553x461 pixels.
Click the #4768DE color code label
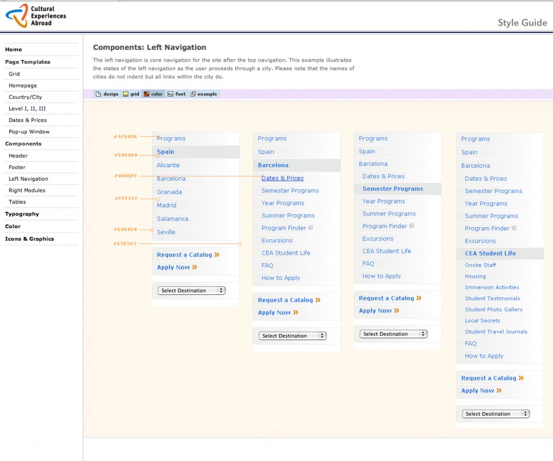(125, 137)
